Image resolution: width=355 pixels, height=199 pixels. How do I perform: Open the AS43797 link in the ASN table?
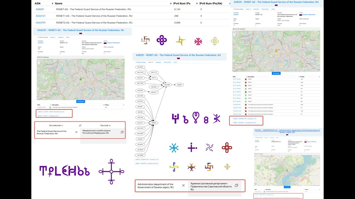(x=40, y=23)
